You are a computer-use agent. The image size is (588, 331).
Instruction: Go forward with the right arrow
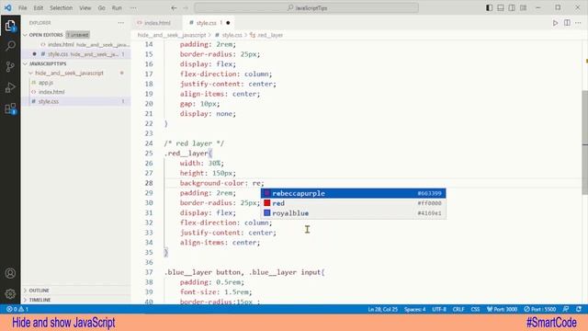(186, 8)
